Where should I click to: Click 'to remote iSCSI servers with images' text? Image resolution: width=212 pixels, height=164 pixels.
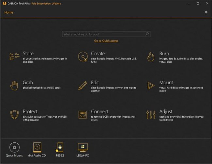tap(113, 118)
